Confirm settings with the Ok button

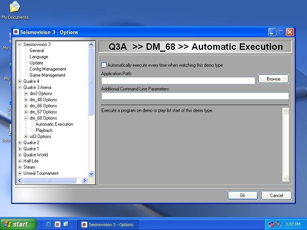tap(243, 195)
